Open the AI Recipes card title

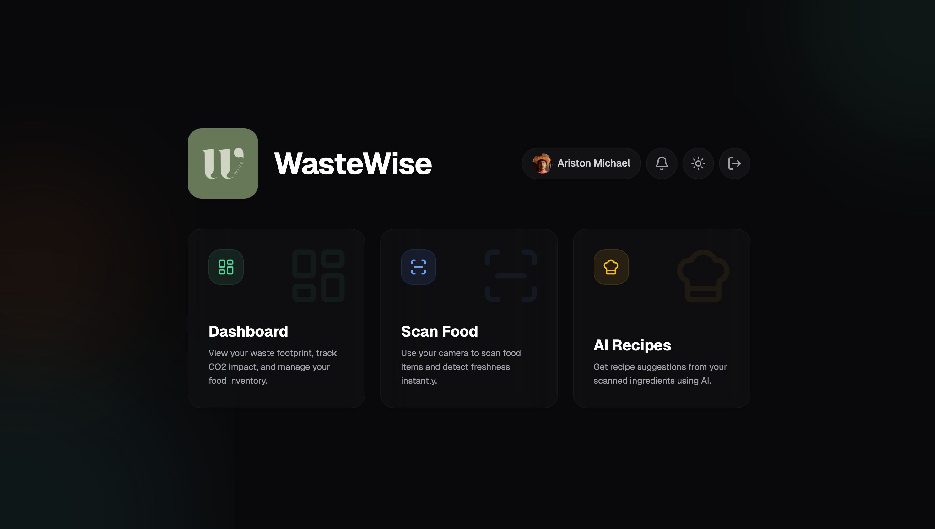point(632,345)
